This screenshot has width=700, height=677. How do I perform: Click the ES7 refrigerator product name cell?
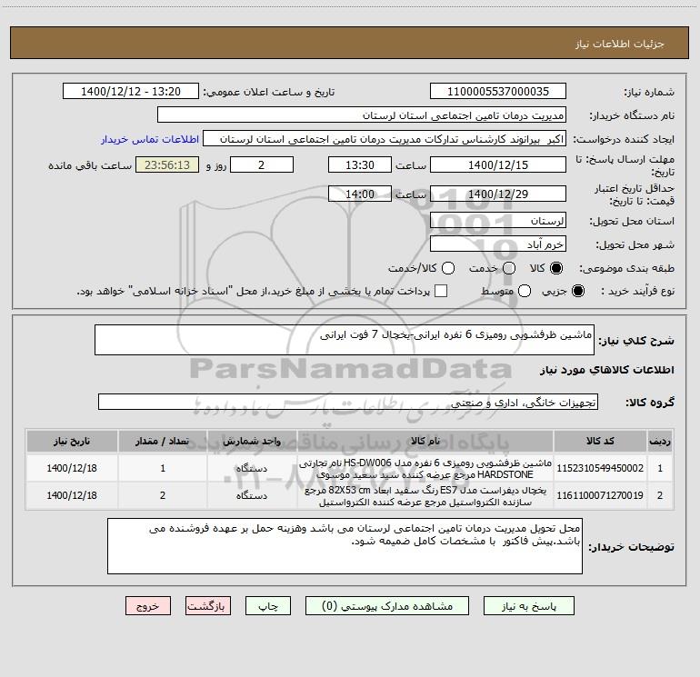tap(425, 496)
